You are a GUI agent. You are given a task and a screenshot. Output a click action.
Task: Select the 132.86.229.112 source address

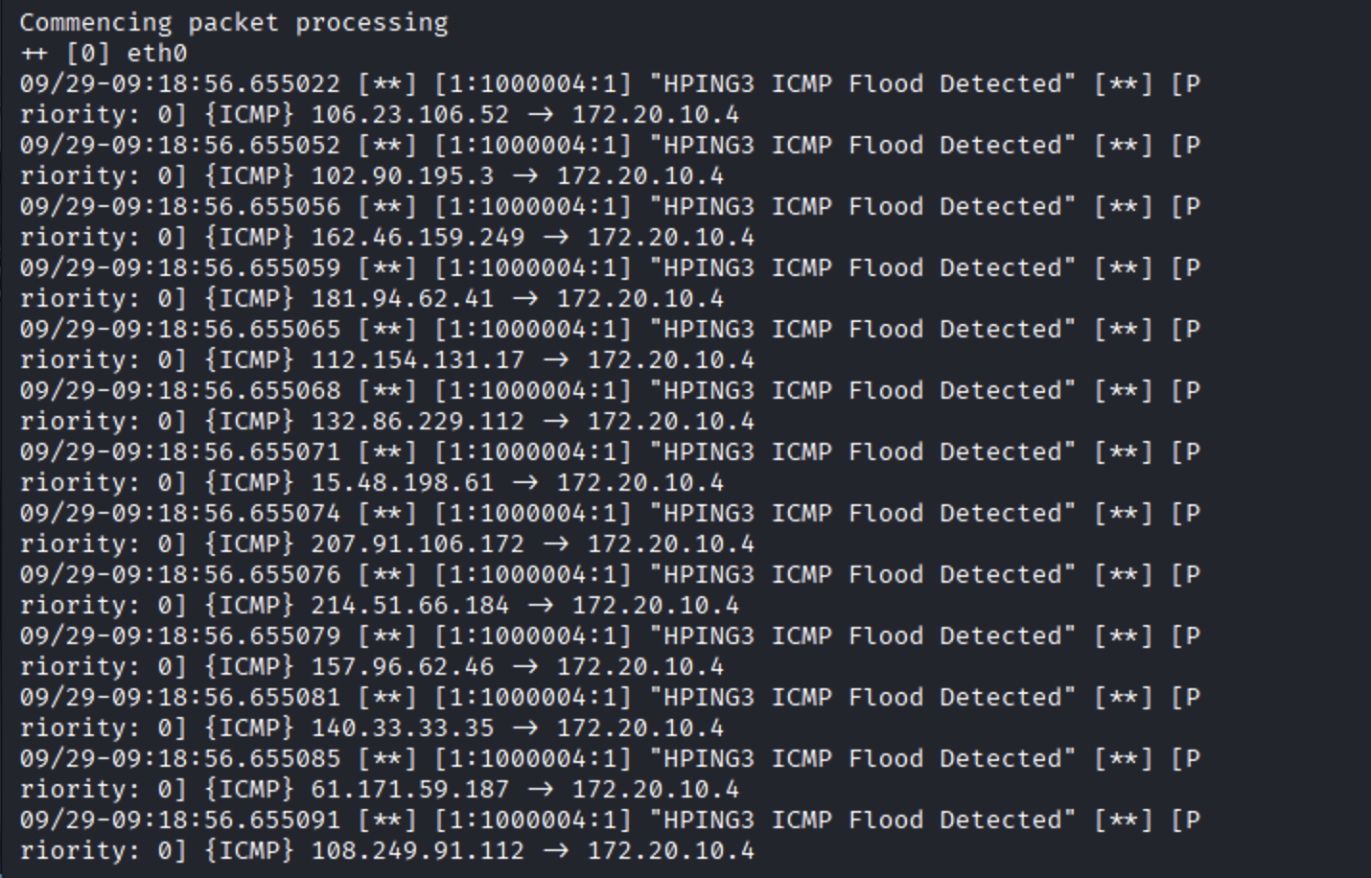tap(417, 422)
